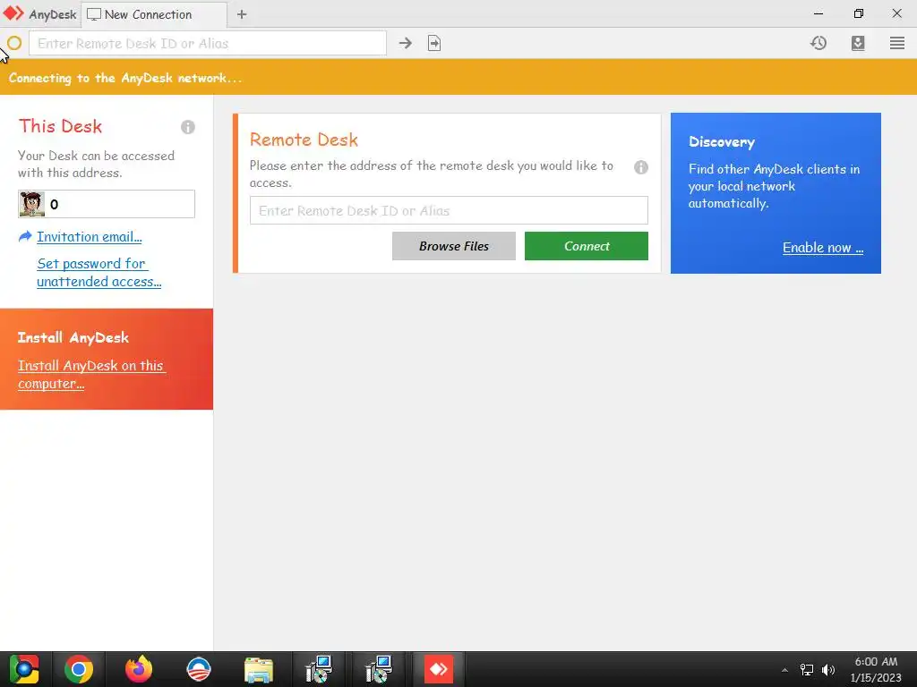The image size is (917, 687).
Task: Focus the top Remote Desk ID address bar
Action: [x=208, y=43]
